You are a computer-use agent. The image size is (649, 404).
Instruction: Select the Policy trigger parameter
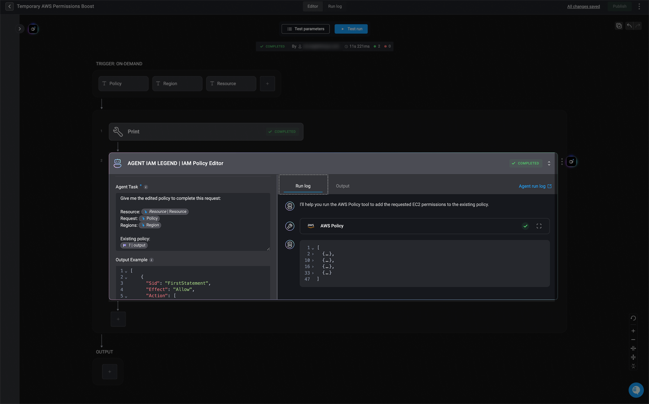pyautogui.click(x=123, y=84)
